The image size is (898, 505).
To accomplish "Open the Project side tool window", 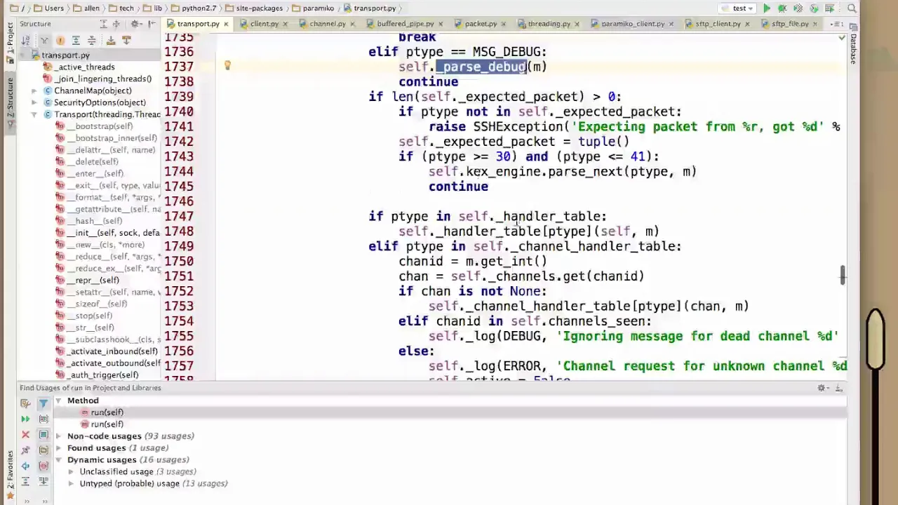I will tap(10, 43).
